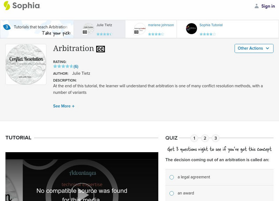Open the (6) ratings count link

tap(76, 67)
